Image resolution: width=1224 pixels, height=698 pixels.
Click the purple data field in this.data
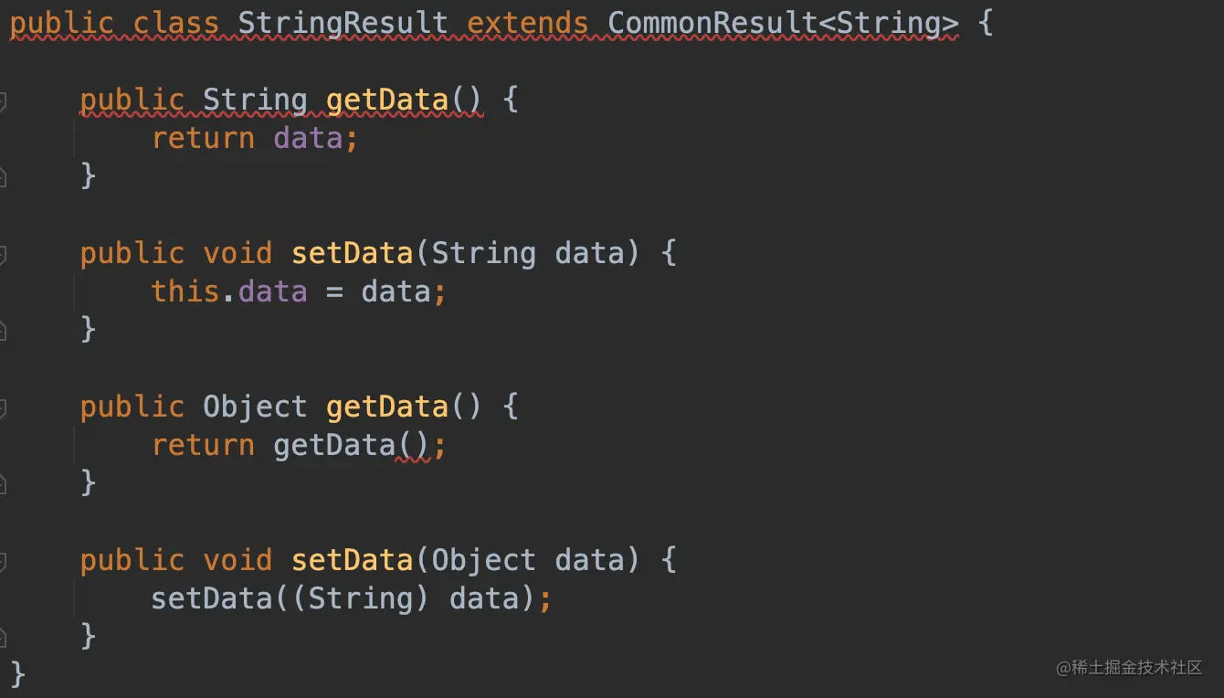(272, 291)
